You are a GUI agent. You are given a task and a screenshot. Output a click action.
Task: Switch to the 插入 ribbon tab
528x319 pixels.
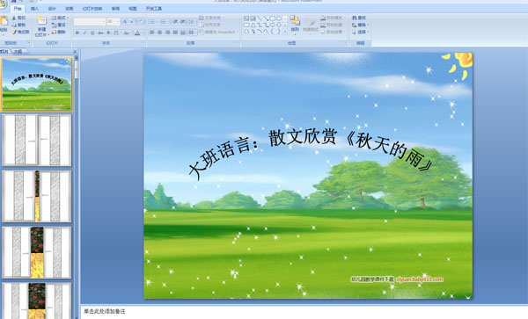click(34, 9)
